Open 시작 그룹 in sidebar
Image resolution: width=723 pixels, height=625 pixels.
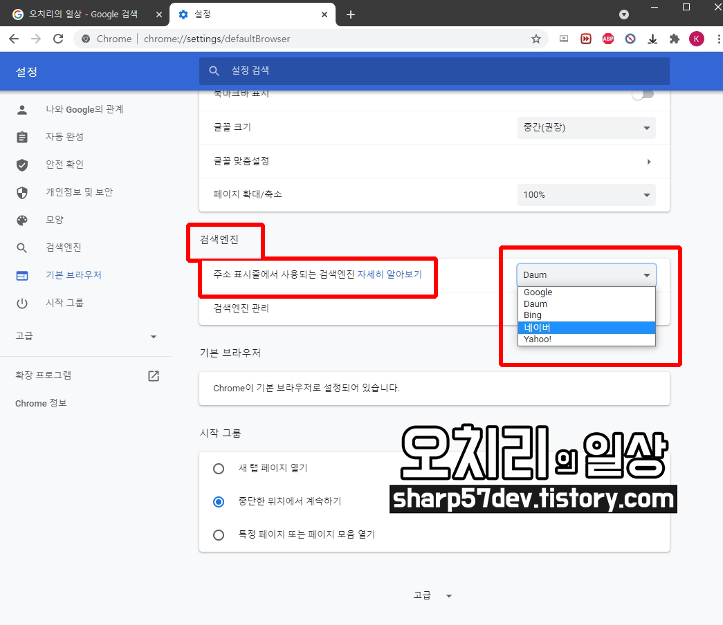pos(64,303)
